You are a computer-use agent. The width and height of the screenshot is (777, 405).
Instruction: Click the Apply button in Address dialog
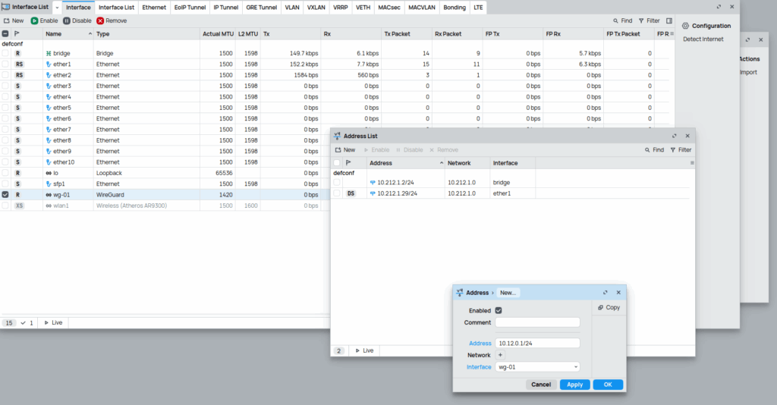(x=574, y=385)
